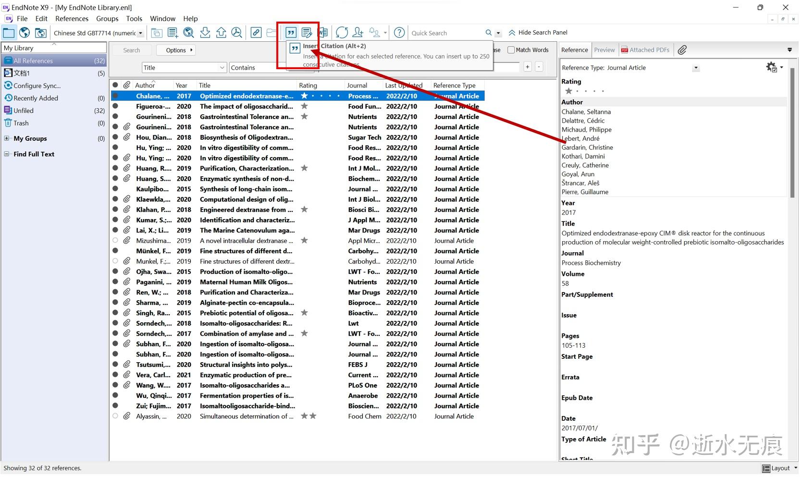803x477 pixels.
Task: Click Format Bibliography toolbar icon
Action: point(307,33)
